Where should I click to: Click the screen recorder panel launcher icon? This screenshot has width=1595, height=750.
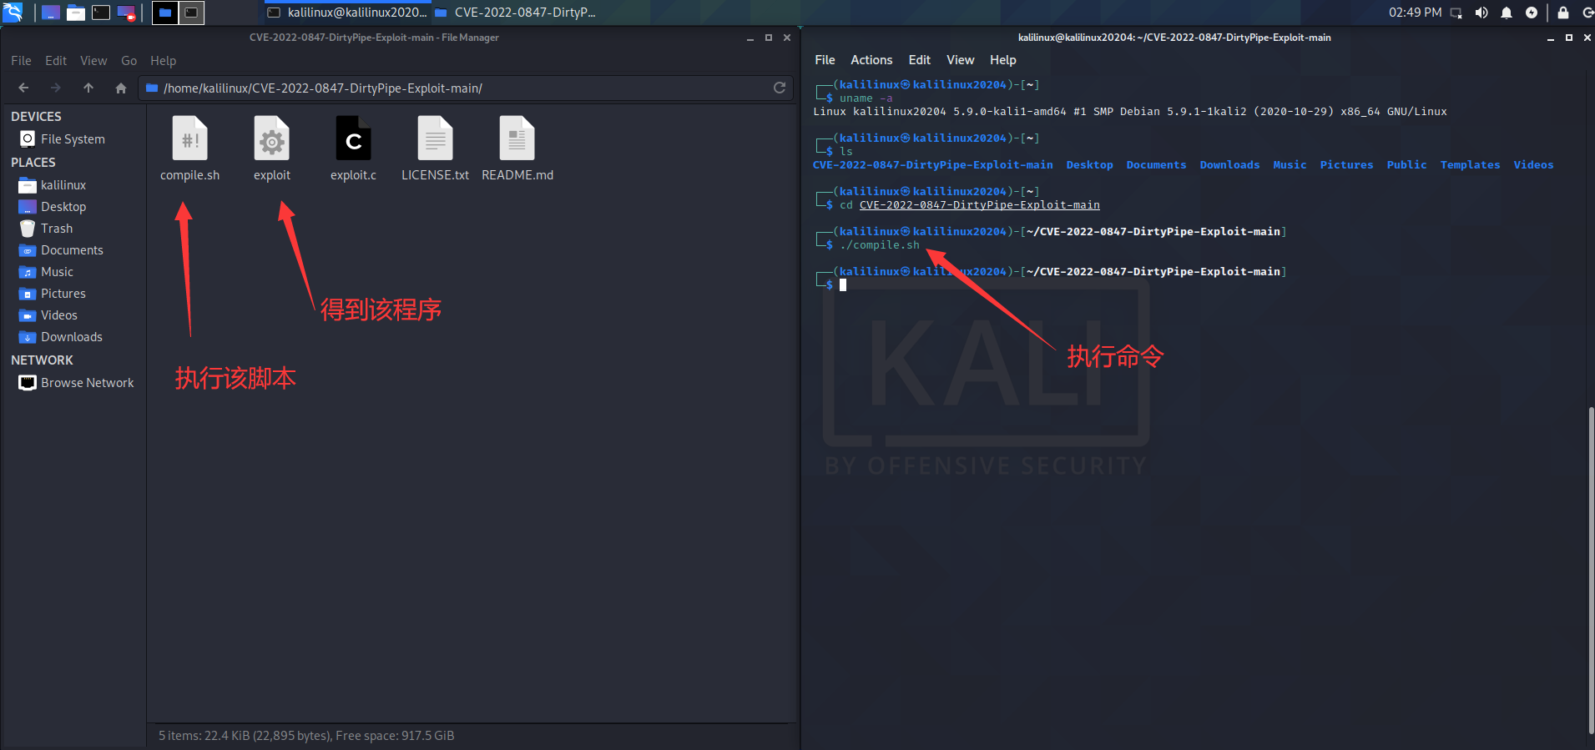coord(126,13)
